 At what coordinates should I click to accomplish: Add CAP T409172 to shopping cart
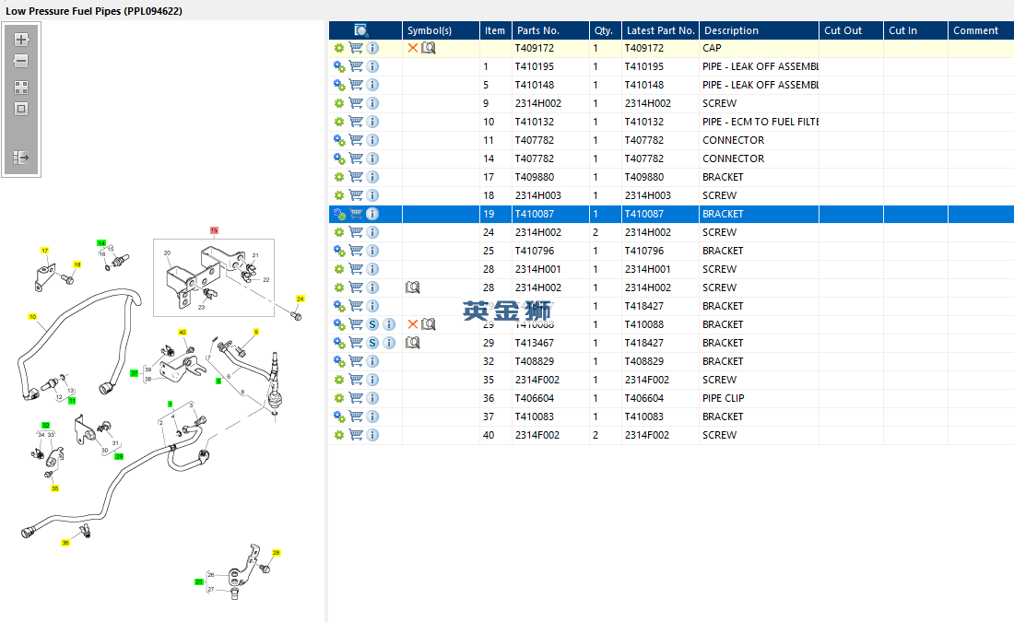356,48
